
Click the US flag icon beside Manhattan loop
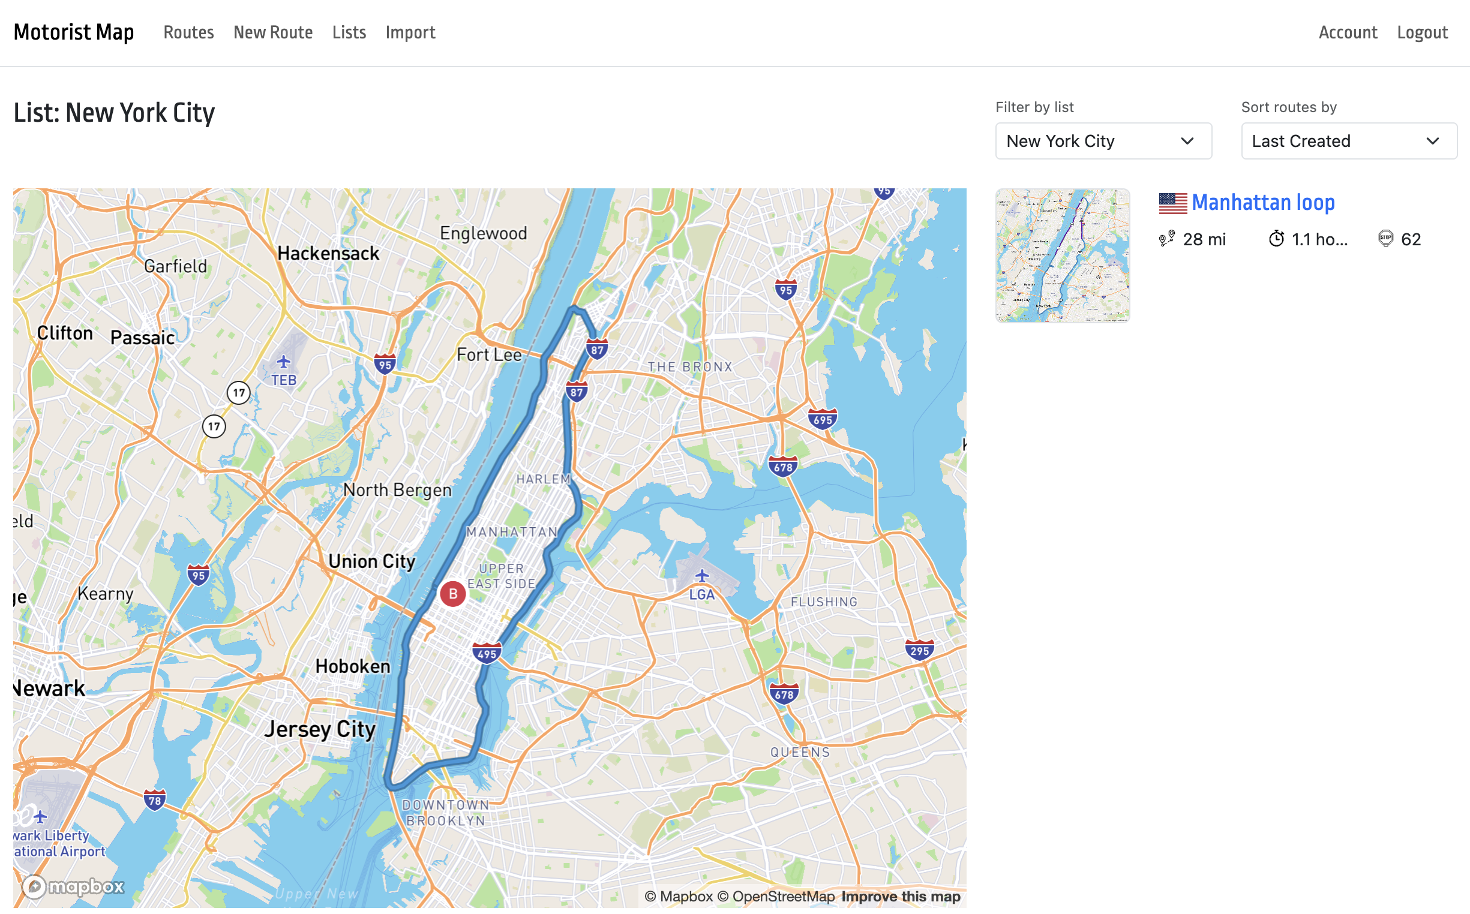pos(1172,203)
